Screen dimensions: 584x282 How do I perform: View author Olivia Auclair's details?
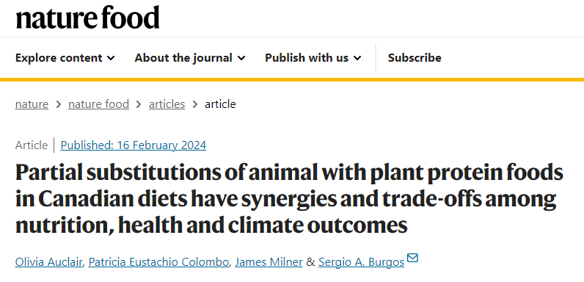click(49, 262)
